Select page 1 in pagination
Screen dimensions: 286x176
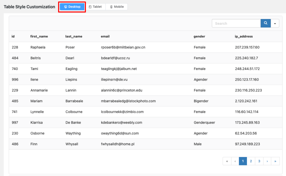click(243, 161)
